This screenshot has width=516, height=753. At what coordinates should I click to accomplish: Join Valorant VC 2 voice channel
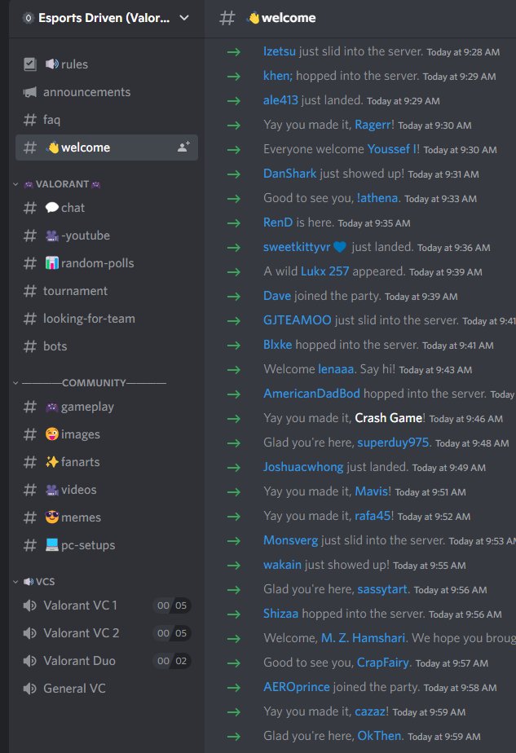[x=107, y=633]
